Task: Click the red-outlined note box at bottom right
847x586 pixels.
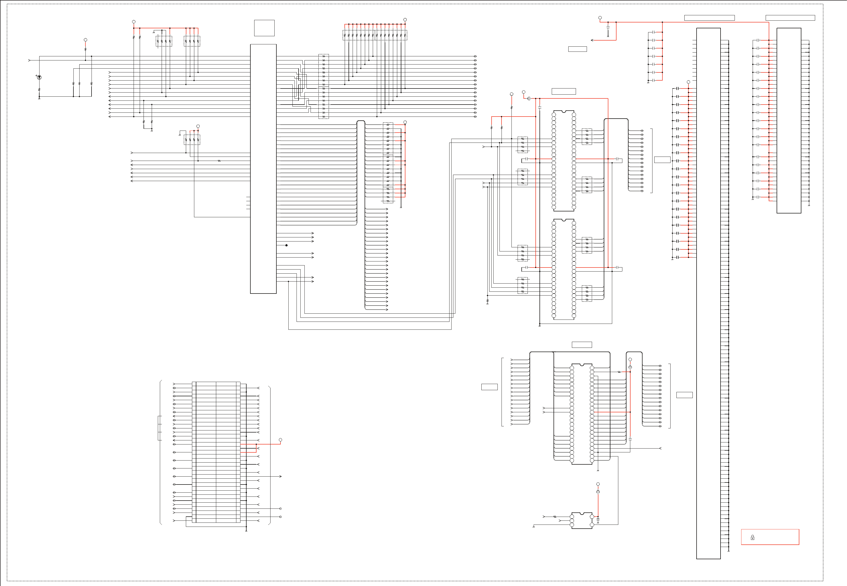Action: tap(770, 537)
